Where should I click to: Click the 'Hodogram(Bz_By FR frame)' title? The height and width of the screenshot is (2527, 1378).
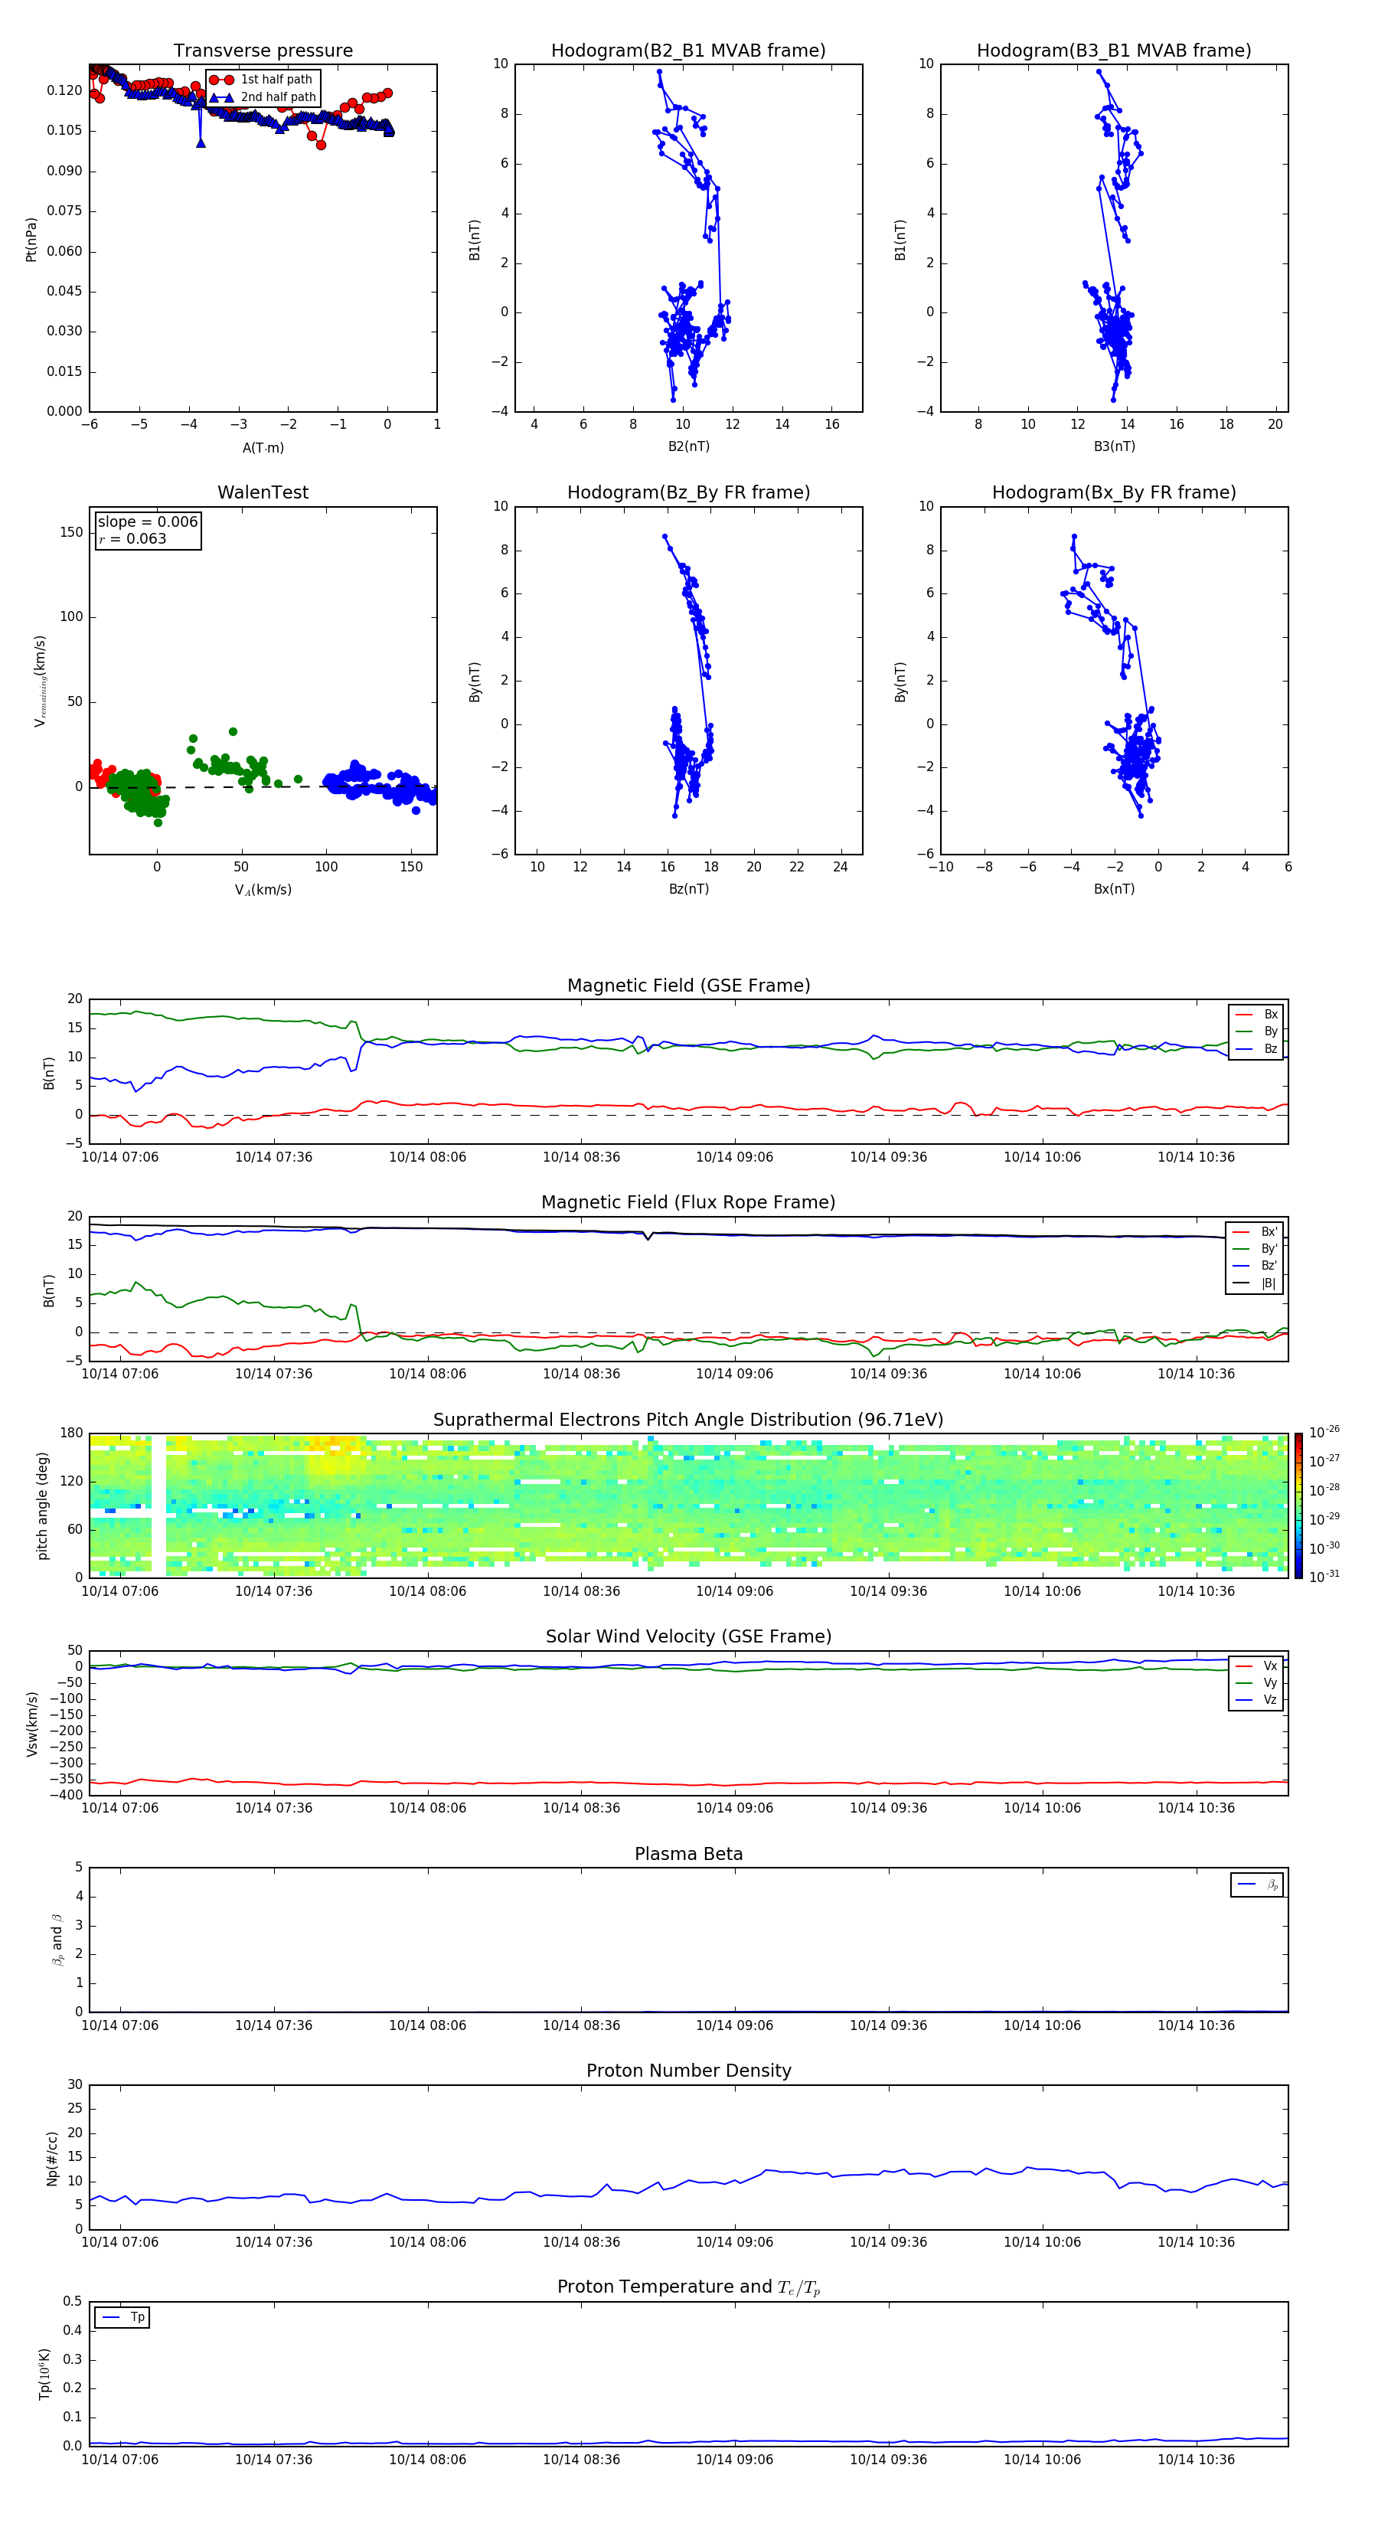click(x=688, y=492)
